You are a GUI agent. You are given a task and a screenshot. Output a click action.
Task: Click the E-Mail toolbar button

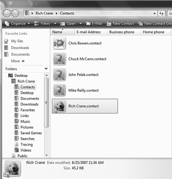pos(94,24)
